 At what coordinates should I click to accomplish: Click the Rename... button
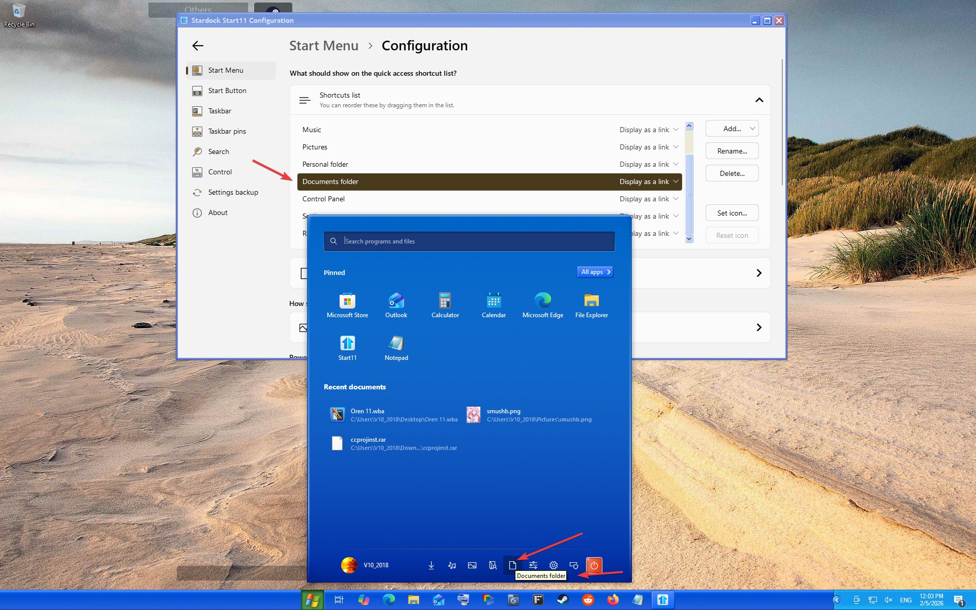pos(731,151)
